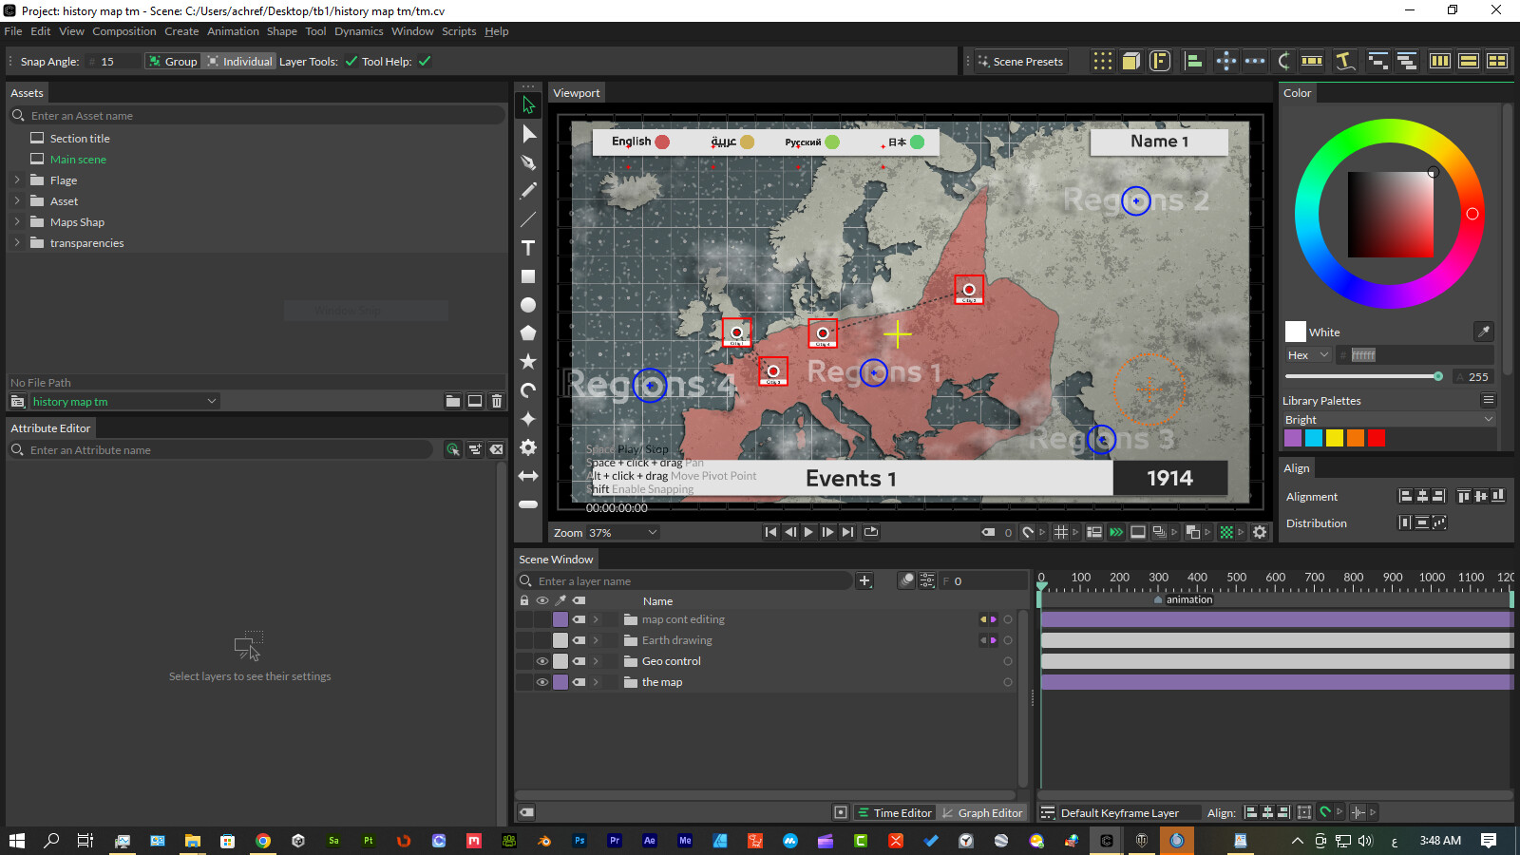Open the render settings gear near the timeline controls
The width and height of the screenshot is (1520, 855).
(x=1260, y=532)
